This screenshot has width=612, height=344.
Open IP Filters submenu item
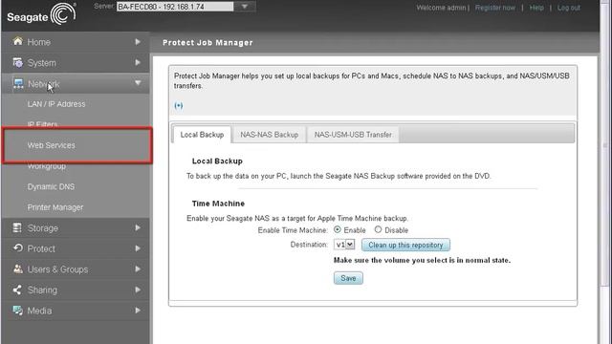[x=42, y=124]
